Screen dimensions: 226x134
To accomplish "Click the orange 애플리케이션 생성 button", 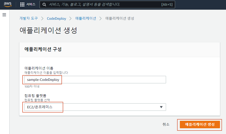I will tap(200, 125).
